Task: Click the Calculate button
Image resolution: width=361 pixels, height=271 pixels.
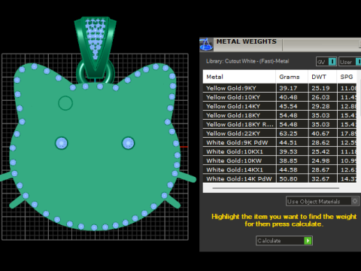Action: point(284,240)
